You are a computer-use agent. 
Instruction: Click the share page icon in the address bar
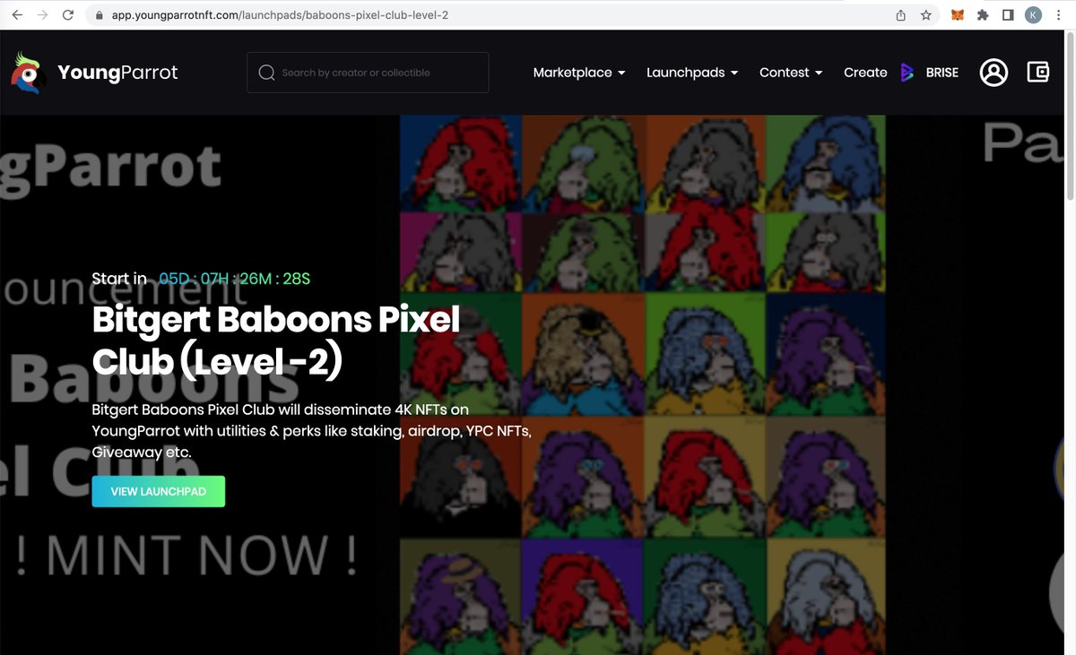[x=901, y=15]
